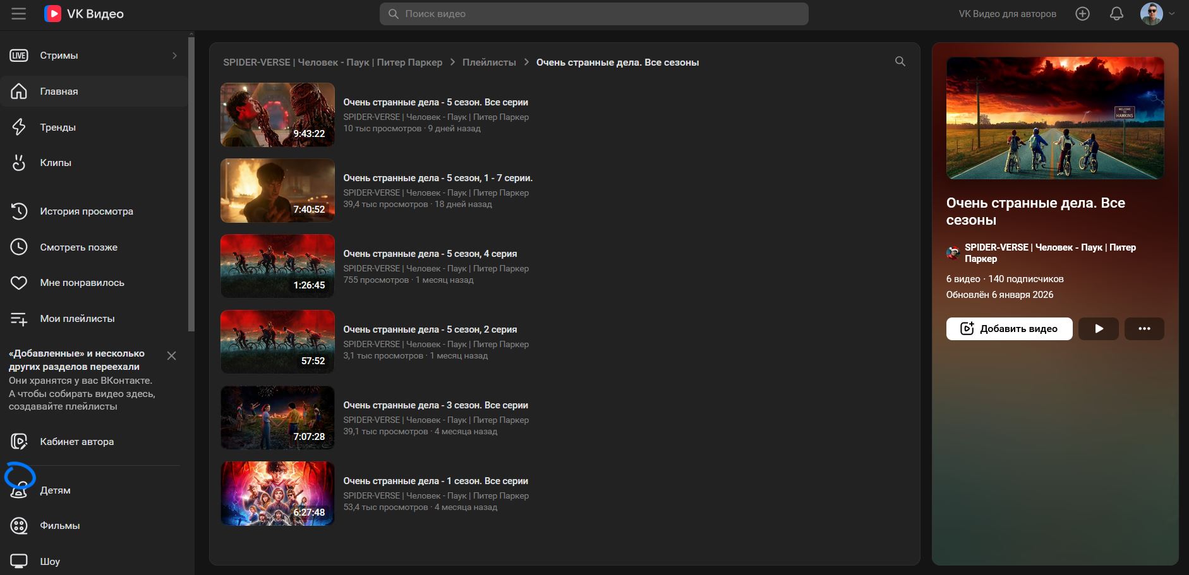Open VK Видео для авторов link

pyautogui.click(x=1007, y=14)
